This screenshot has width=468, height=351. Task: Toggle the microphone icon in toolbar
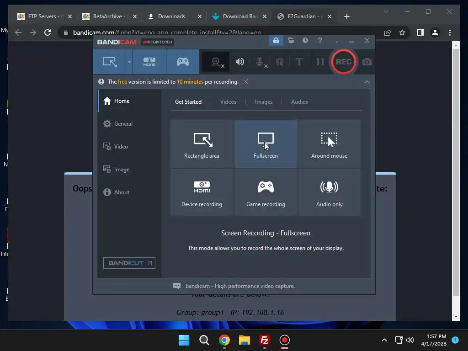click(x=260, y=62)
